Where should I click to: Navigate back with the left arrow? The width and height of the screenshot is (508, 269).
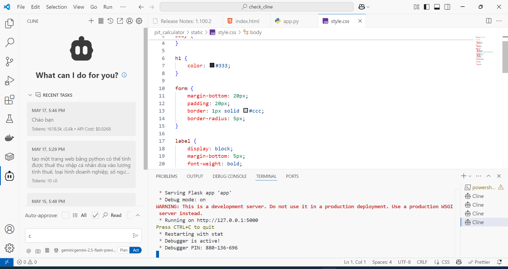(141, 7)
